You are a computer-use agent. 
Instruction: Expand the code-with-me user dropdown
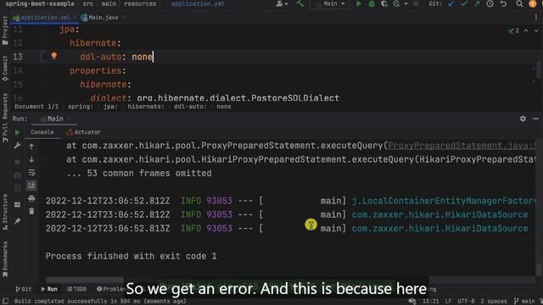(282, 3)
